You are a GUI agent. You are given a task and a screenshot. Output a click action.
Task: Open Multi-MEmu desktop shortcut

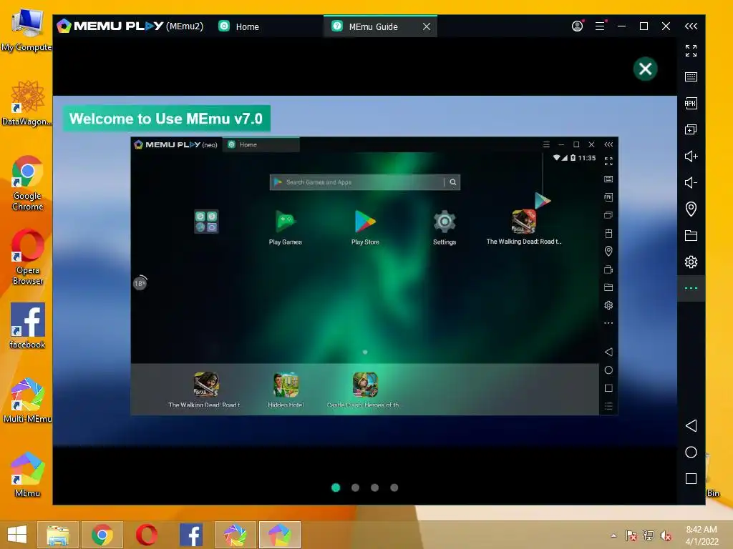point(27,400)
